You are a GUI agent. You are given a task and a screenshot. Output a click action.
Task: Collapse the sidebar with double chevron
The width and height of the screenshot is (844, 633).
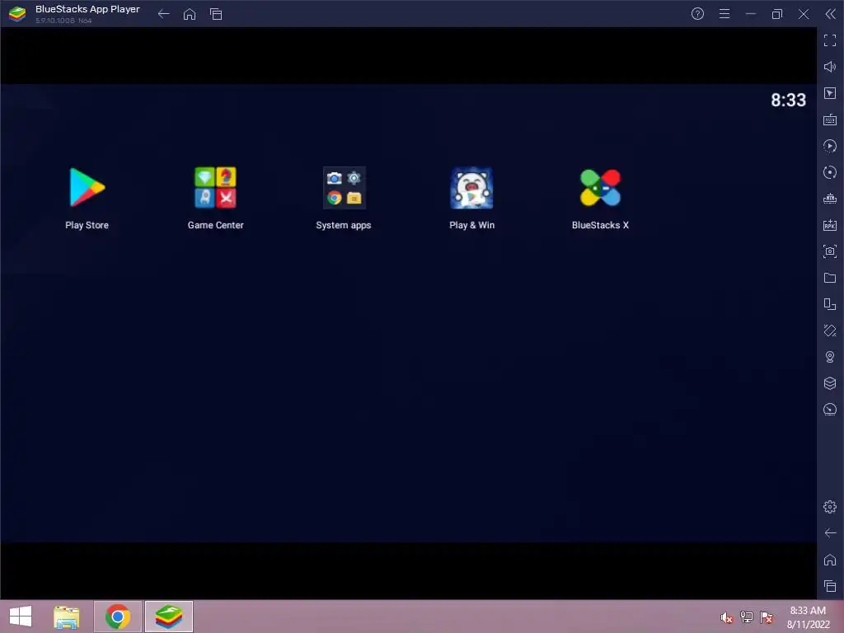(x=831, y=14)
